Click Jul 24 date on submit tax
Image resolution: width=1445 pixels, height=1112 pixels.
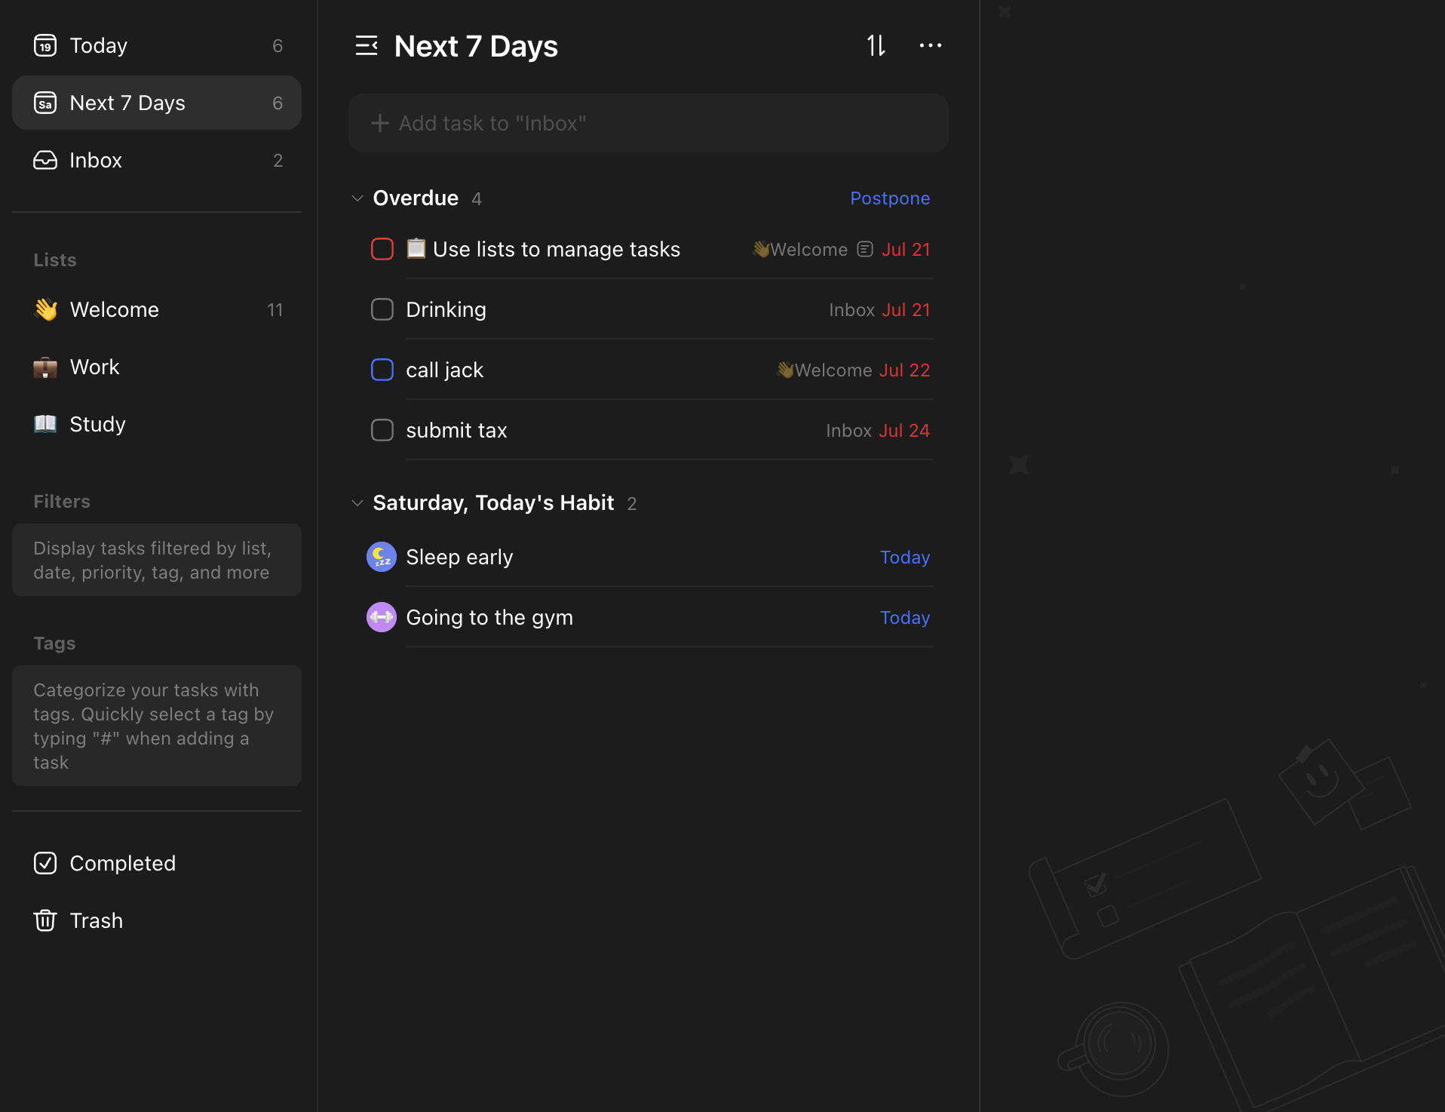[904, 431]
